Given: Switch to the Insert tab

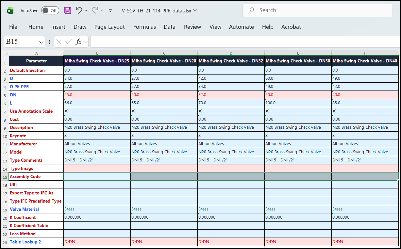Looking at the screenshot, I should click(58, 27).
